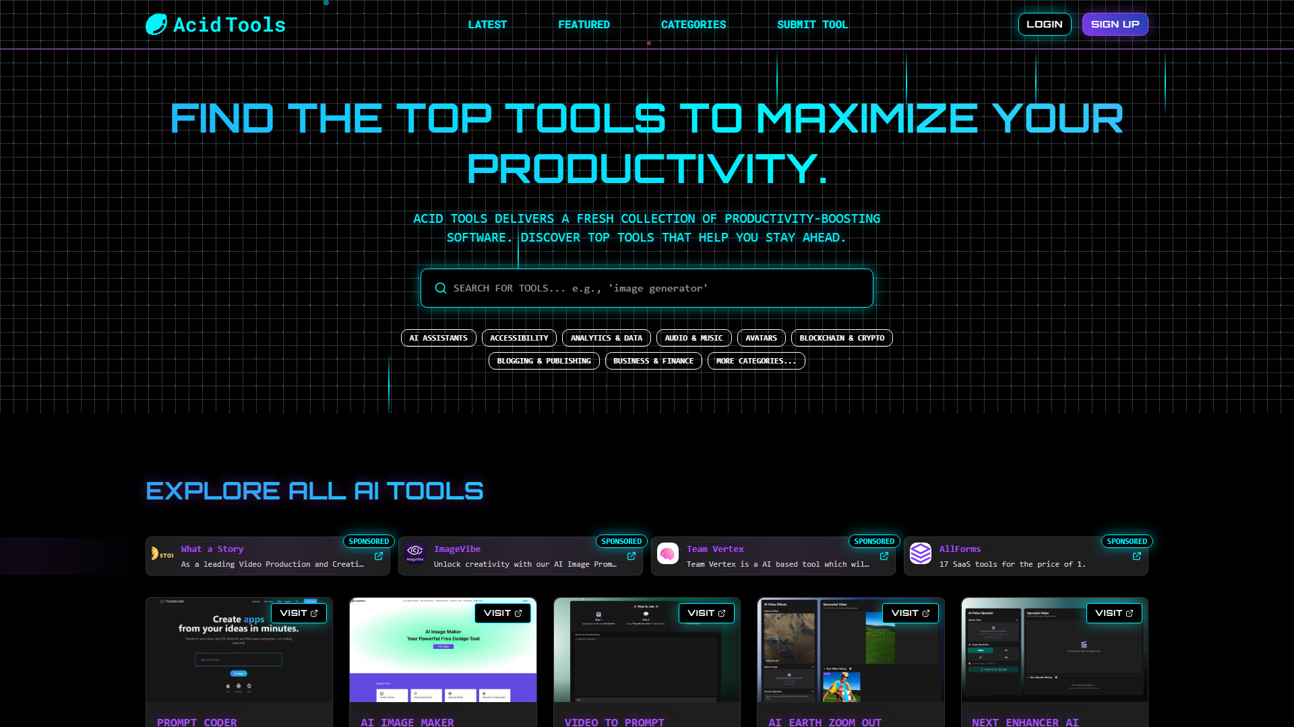Click the NEXT ENHANCER AI title
This screenshot has height=727, width=1294.
coord(1025,722)
